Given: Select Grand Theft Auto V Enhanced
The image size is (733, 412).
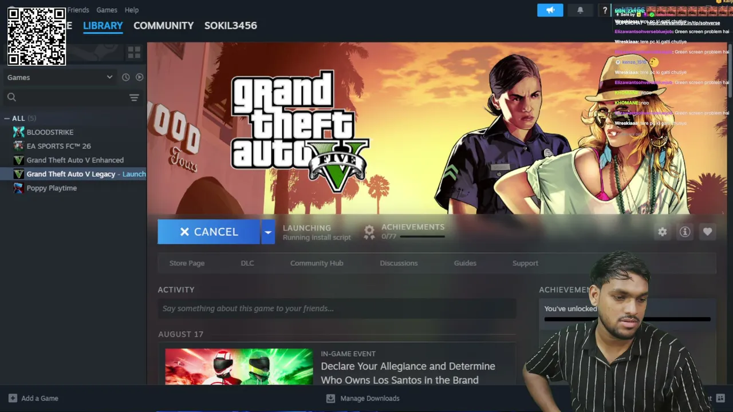Looking at the screenshot, I should [x=74, y=160].
